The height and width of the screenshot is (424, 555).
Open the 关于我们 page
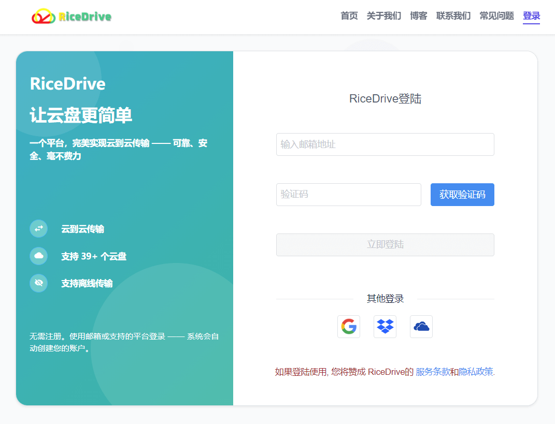383,16
